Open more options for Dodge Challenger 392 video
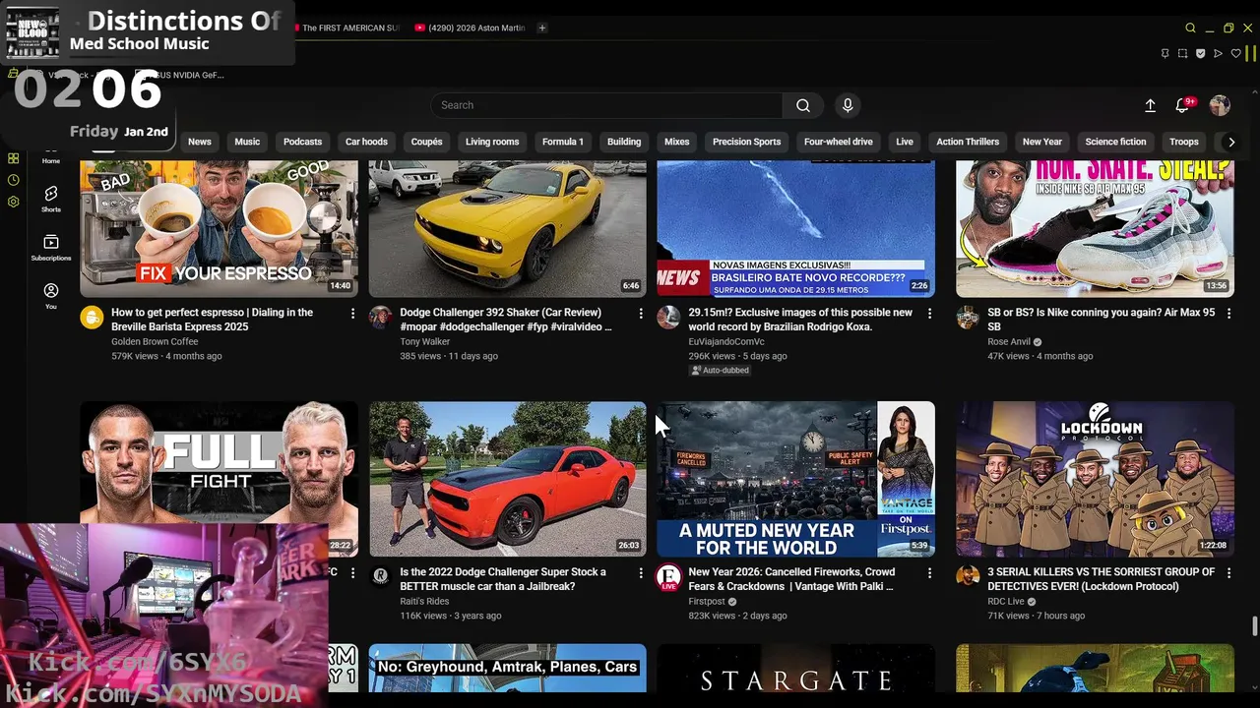1260x708 pixels. coord(641,313)
